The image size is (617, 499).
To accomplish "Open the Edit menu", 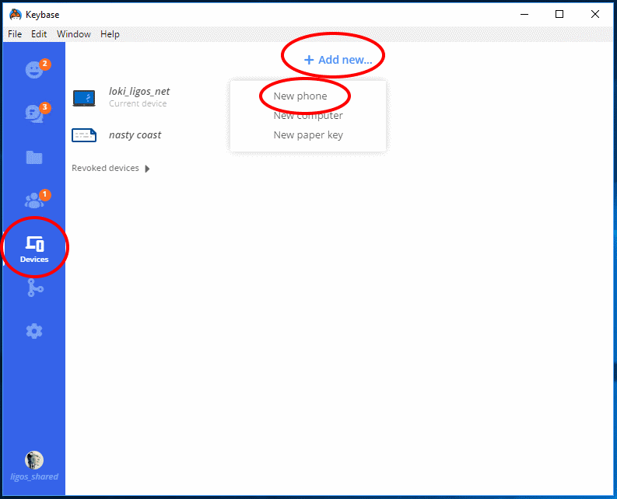I will pos(39,34).
